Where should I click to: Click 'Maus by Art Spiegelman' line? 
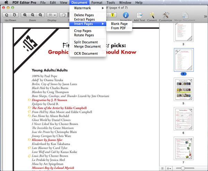pos(47,164)
